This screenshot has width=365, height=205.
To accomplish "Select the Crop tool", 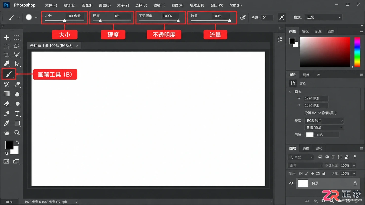I will point(7,55).
